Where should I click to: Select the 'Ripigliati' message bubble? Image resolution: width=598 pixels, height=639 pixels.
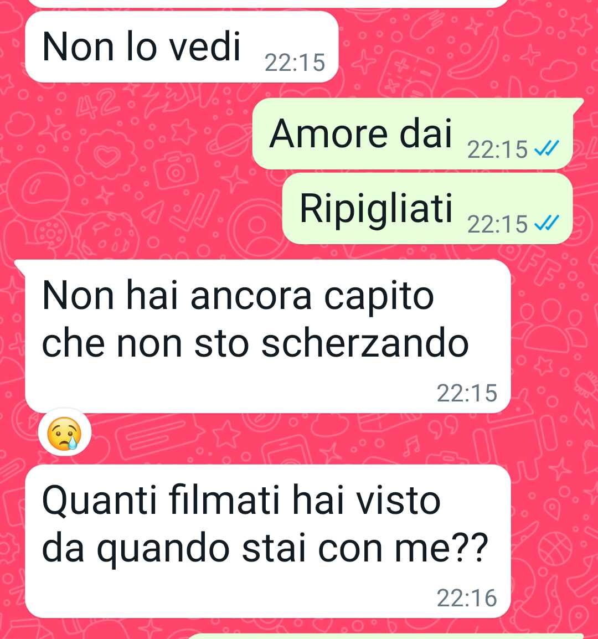[427, 208]
